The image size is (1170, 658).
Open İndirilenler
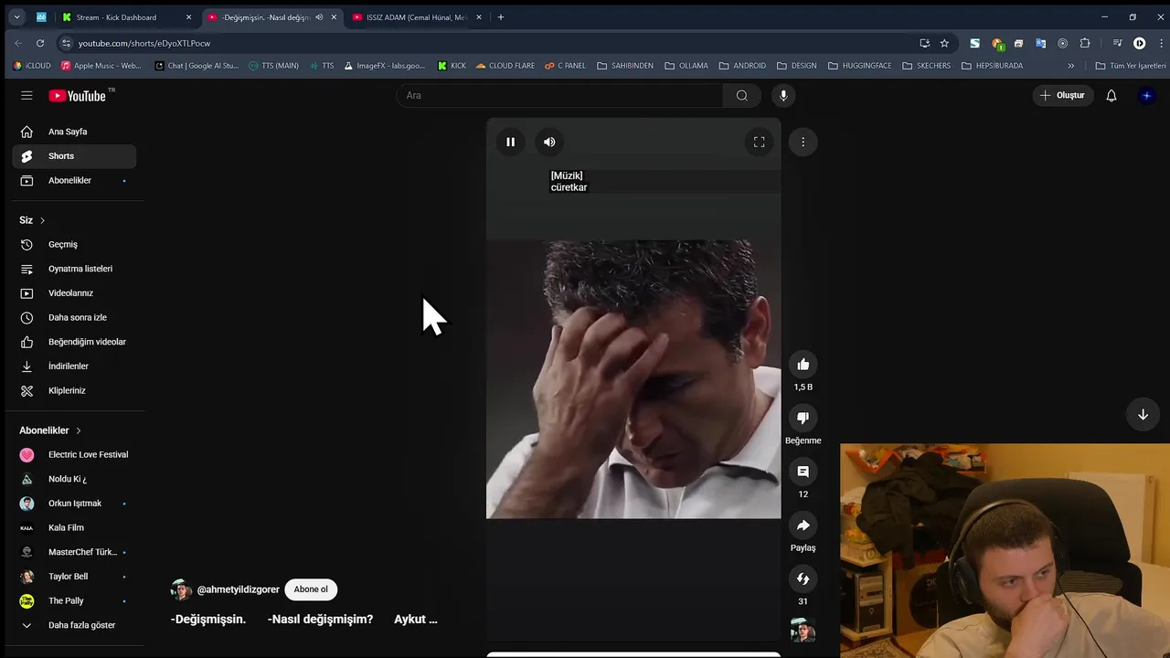[x=74, y=366]
